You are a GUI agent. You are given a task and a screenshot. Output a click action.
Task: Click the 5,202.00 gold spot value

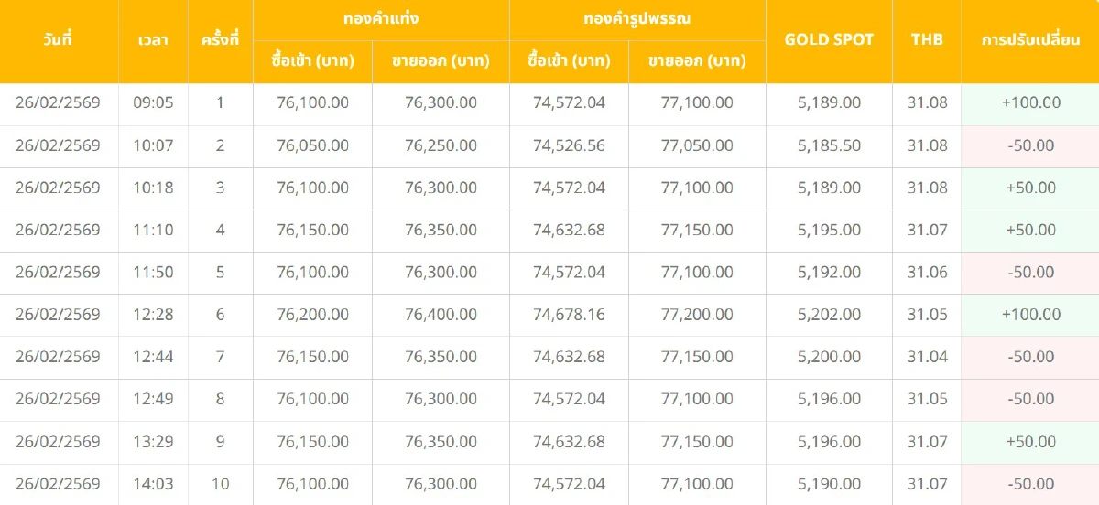[x=829, y=315]
